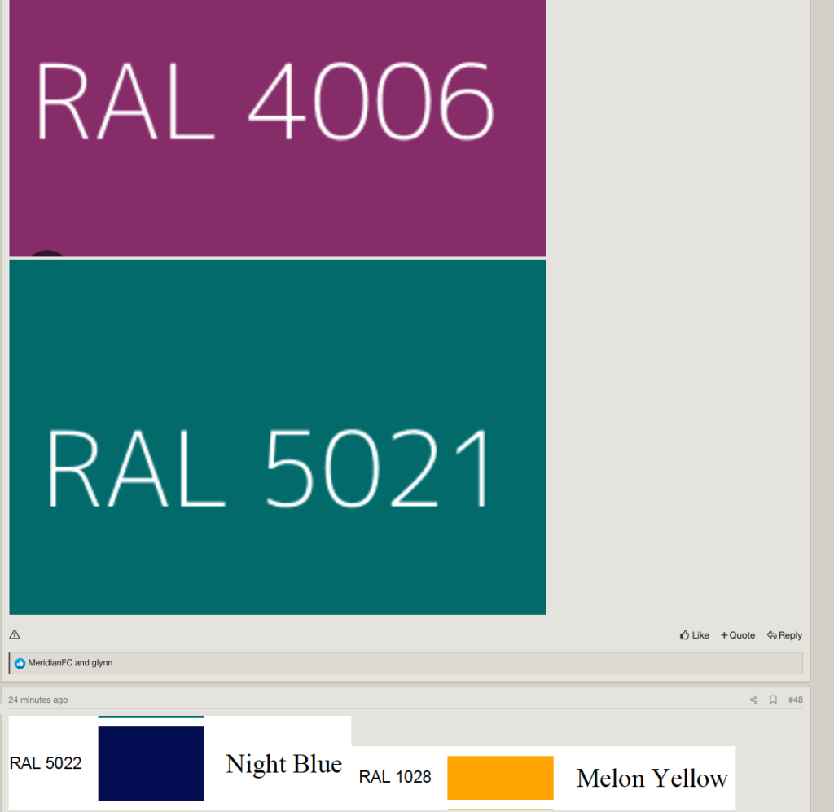Open the purple RAL 4006 image
The height and width of the screenshot is (812, 834).
[277, 122]
